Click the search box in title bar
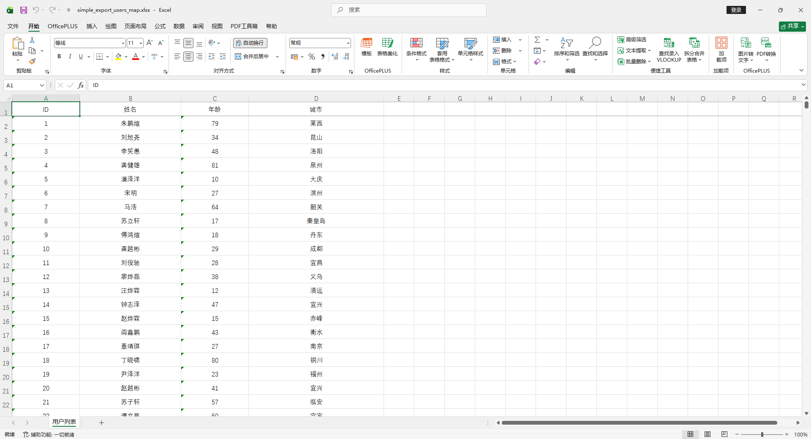 [x=409, y=10]
